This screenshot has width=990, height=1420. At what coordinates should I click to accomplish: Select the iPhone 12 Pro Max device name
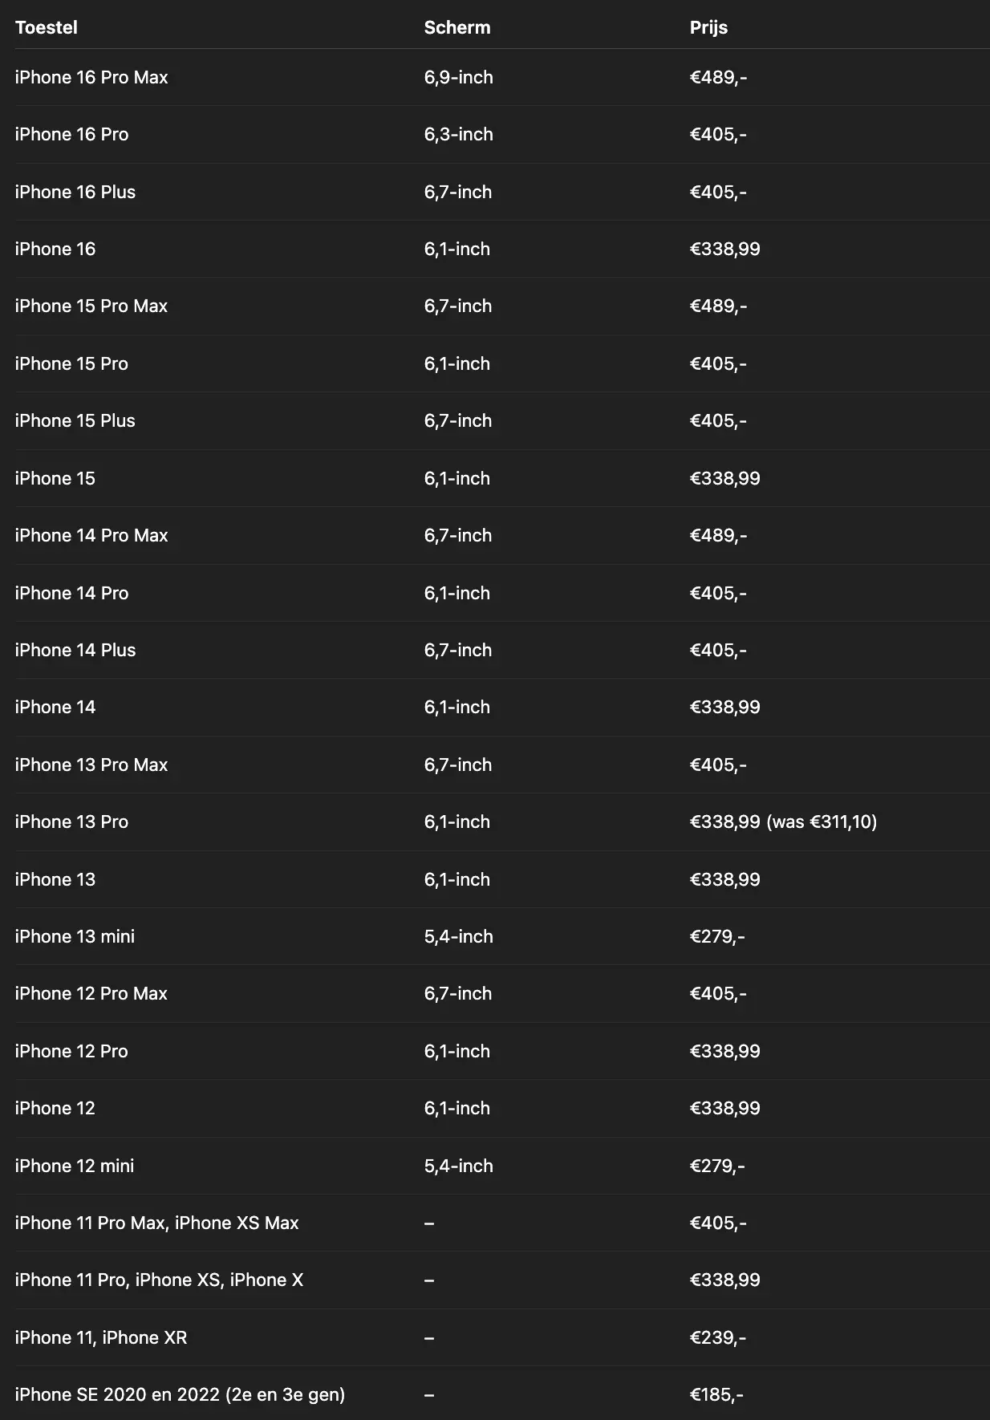point(91,993)
